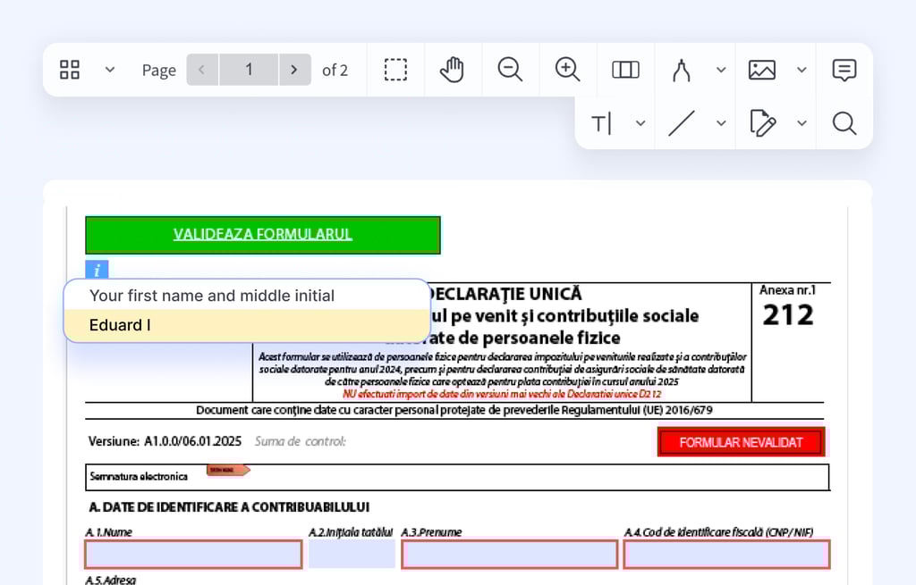Open the page thumbnails grid view
The image size is (916, 585).
click(x=70, y=70)
